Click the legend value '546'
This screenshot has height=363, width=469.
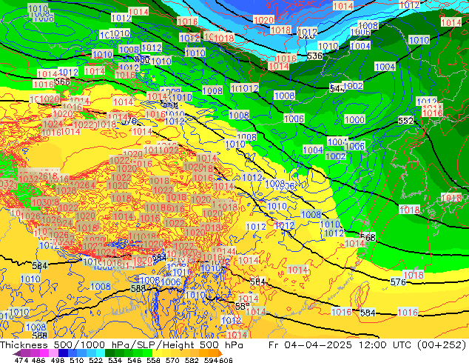[134, 360]
